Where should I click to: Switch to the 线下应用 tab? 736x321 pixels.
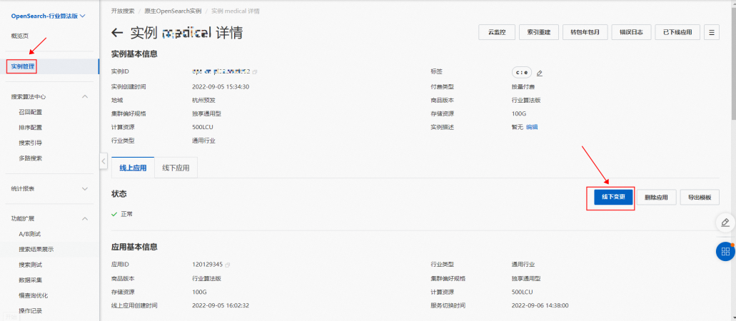coord(176,168)
